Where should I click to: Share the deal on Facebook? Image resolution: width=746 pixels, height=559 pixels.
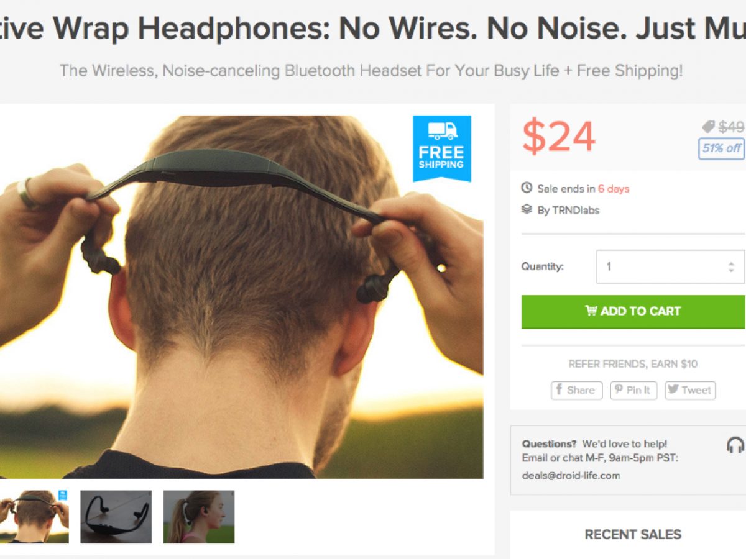tap(576, 390)
